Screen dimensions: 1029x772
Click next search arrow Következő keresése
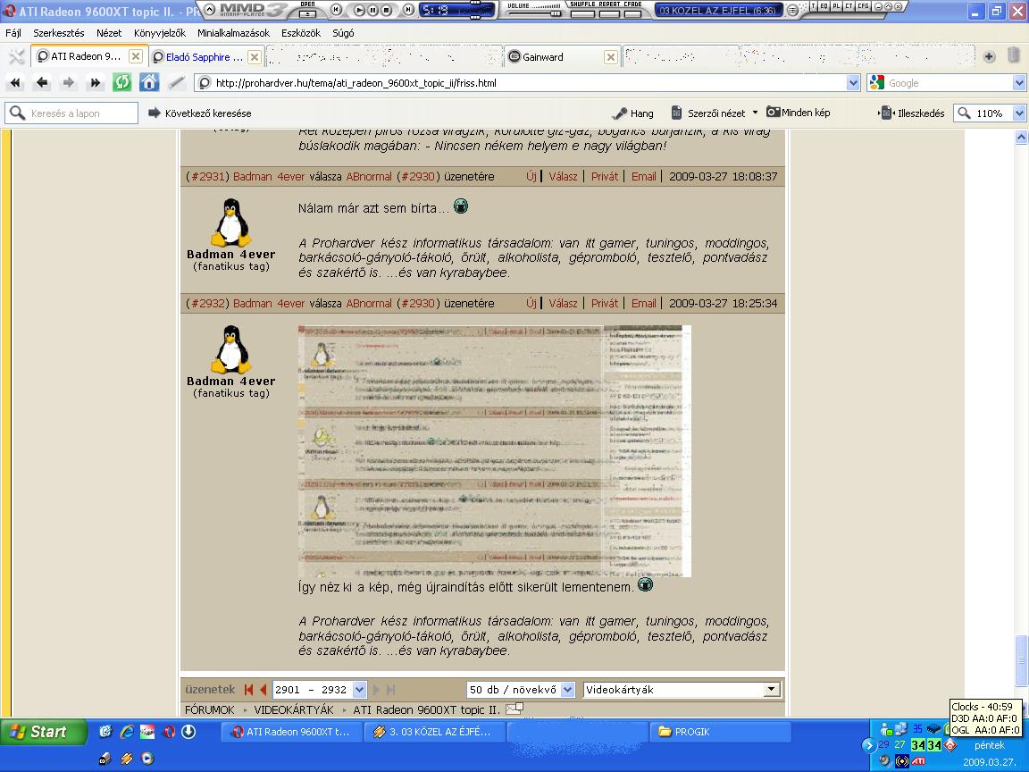[200, 113]
